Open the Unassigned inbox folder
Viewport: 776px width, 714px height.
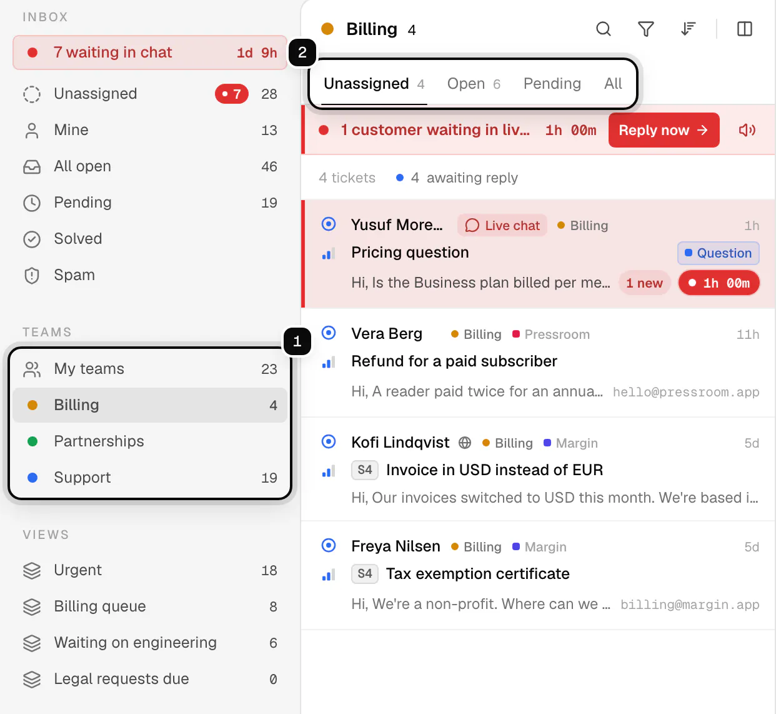coord(150,94)
